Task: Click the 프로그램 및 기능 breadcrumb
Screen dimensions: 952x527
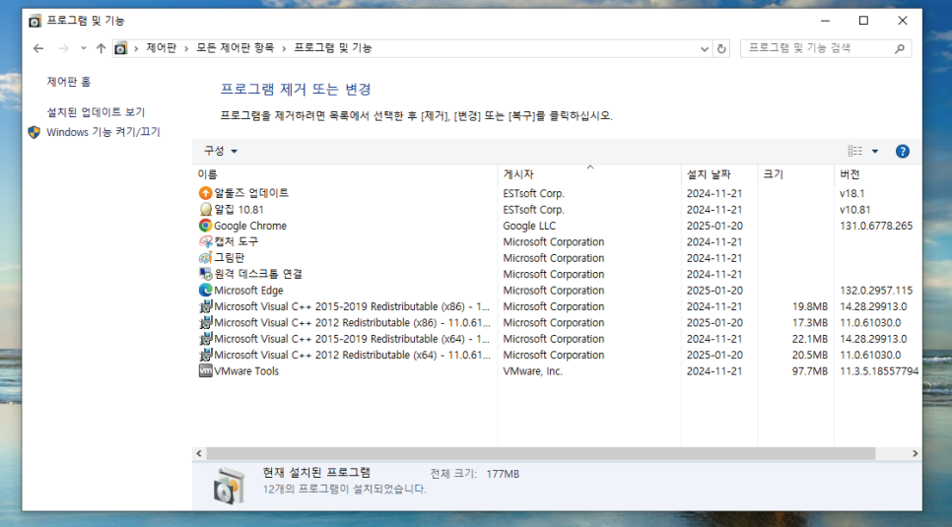Action: pyautogui.click(x=333, y=48)
